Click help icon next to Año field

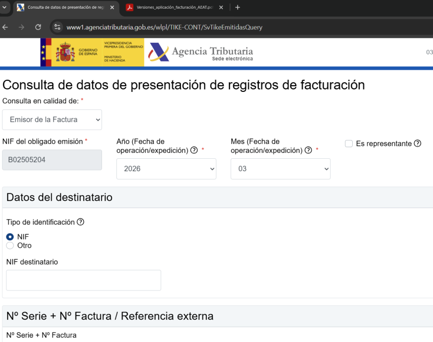[x=194, y=150]
